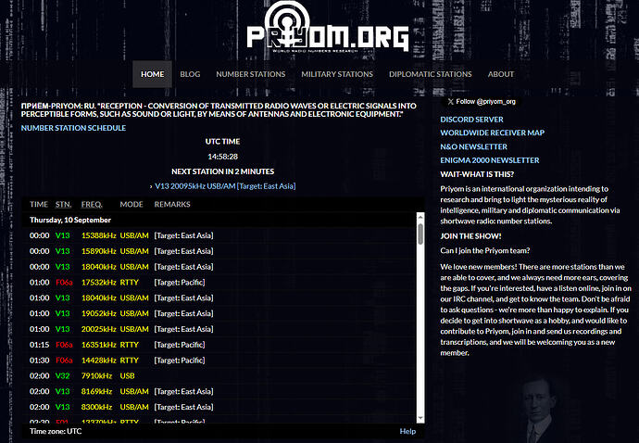
Task: Select the F06a 14428kHz RTTY row
Action: tap(219, 361)
